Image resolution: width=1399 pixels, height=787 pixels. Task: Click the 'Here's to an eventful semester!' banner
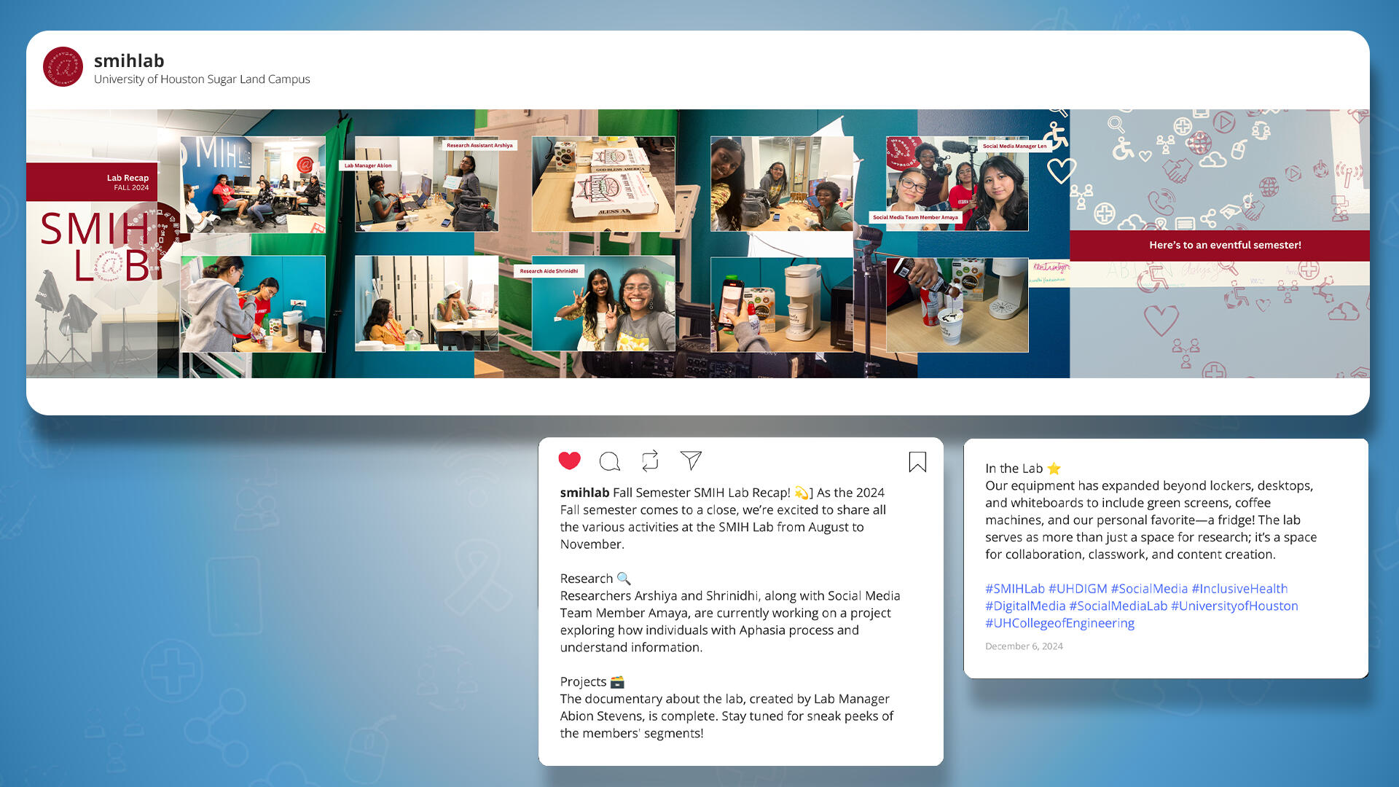point(1219,246)
